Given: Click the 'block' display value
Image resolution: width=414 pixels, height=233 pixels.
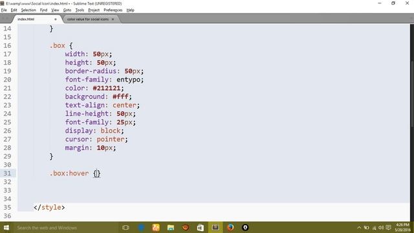Looking at the screenshot, I should [x=111, y=131].
